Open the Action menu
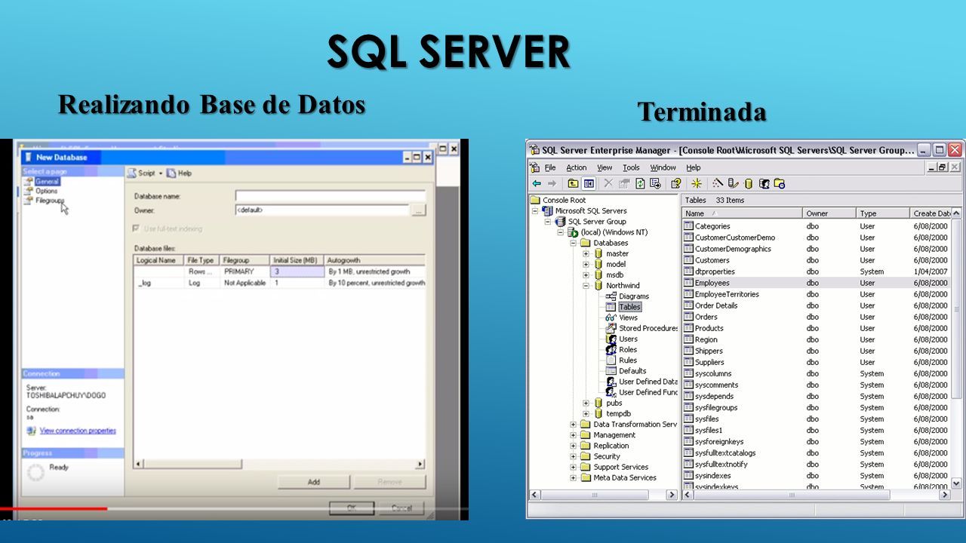This screenshot has height=543, width=966. coord(577,167)
